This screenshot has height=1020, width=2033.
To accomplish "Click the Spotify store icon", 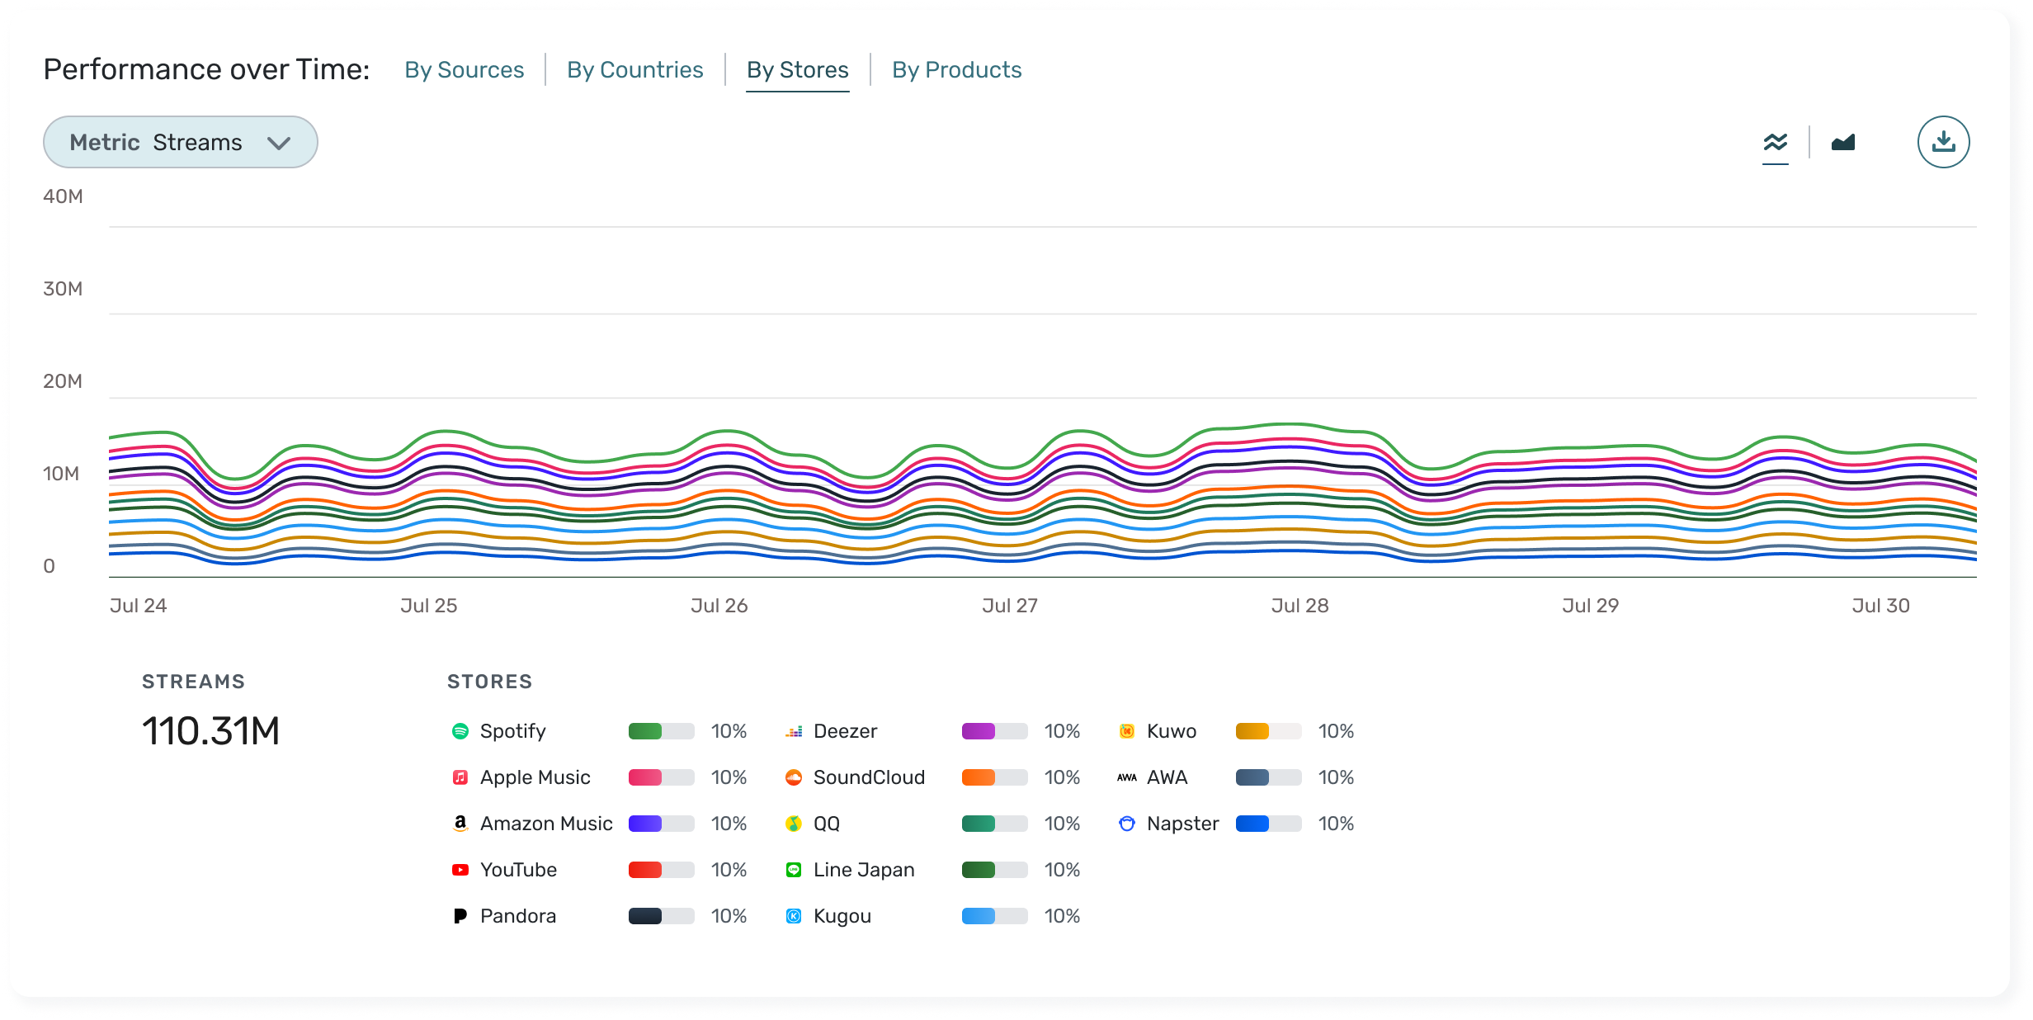I will coord(460,731).
